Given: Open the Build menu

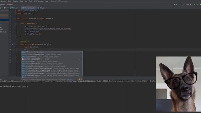Looking at the screenshot, I should (22, 1).
